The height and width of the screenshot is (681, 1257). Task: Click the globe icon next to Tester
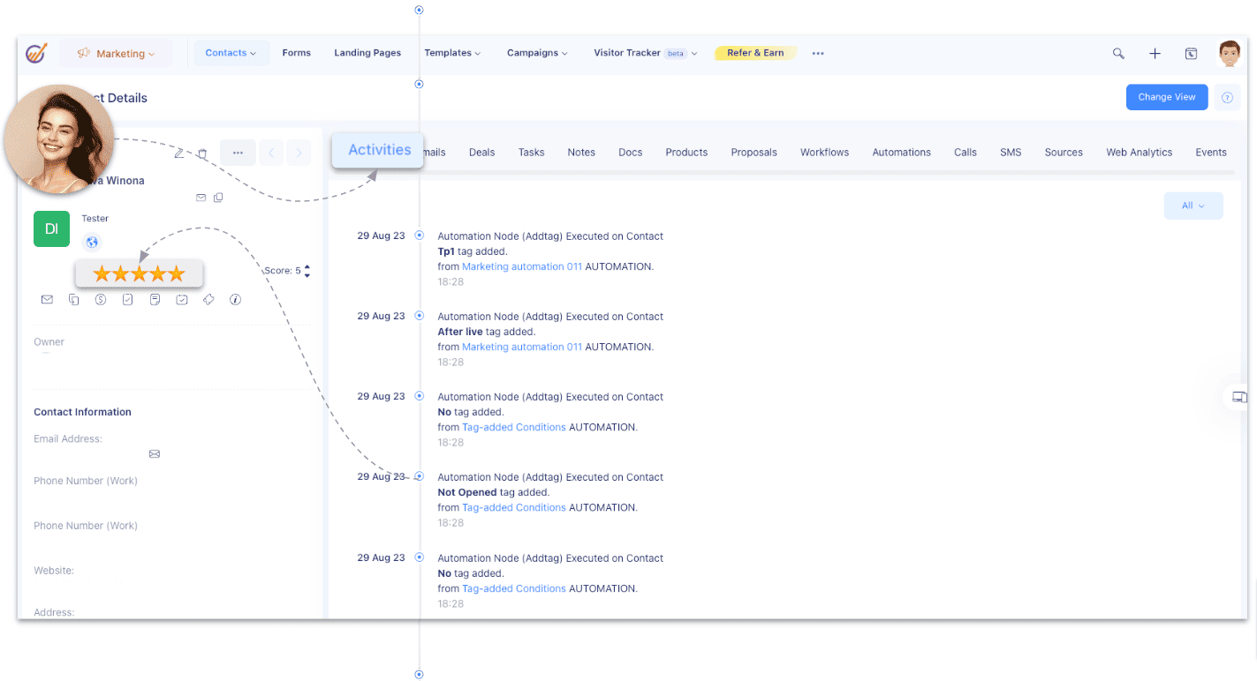pyautogui.click(x=92, y=242)
